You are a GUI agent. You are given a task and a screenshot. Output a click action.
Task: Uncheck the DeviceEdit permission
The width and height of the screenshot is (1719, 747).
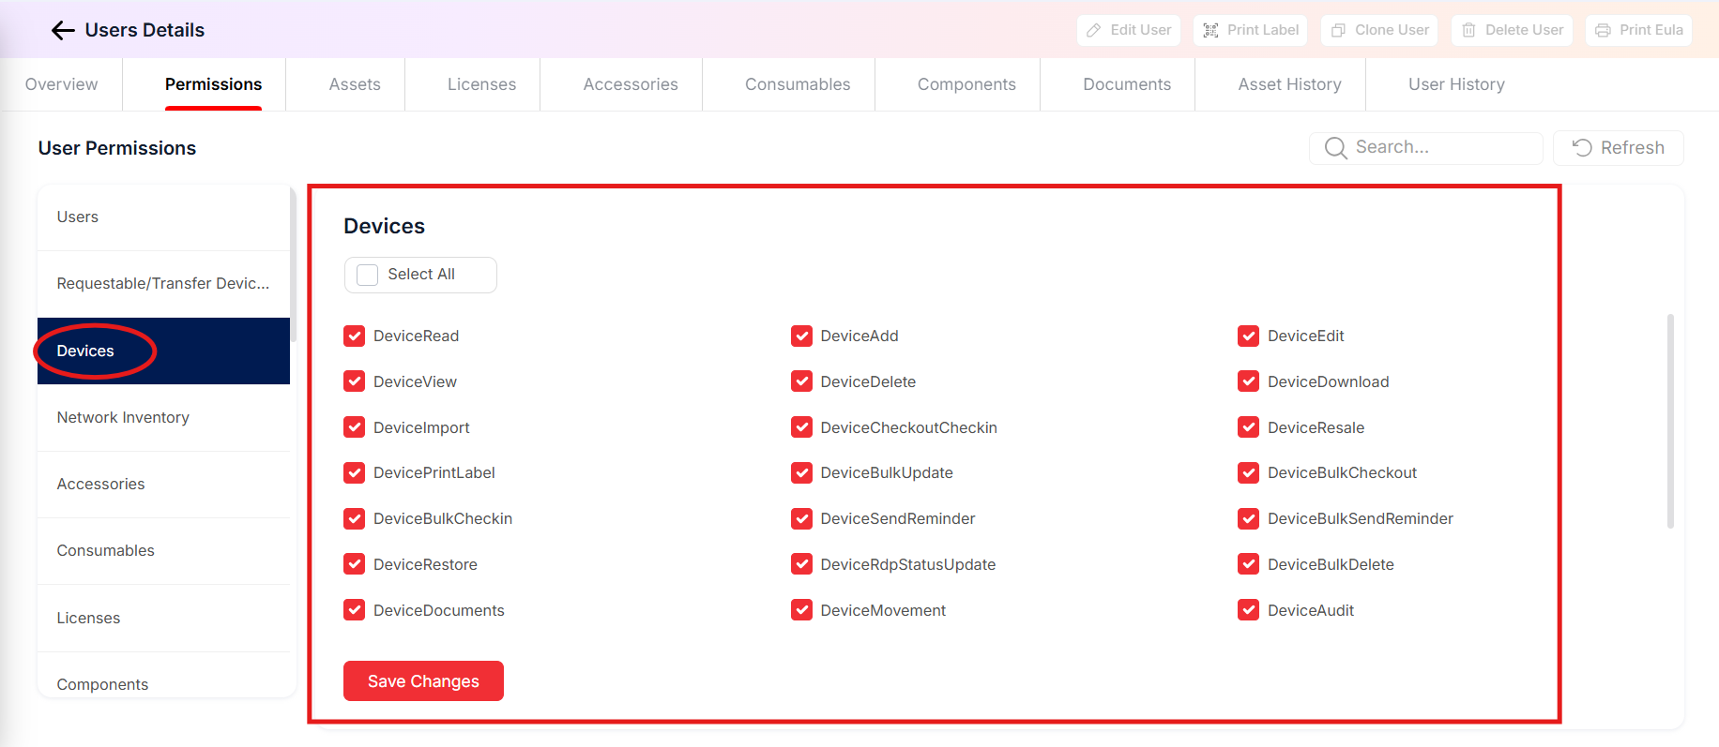click(1248, 336)
